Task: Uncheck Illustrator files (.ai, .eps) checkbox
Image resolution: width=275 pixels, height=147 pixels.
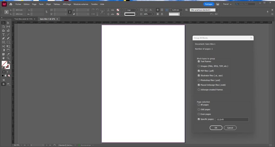Action: pyautogui.click(x=199, y=75)
